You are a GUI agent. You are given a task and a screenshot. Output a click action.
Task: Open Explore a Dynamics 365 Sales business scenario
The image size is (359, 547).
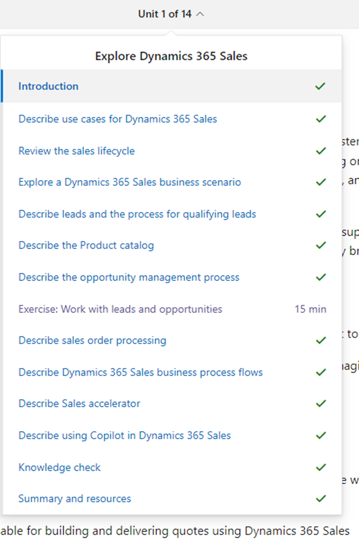click(x=130, y=182)
